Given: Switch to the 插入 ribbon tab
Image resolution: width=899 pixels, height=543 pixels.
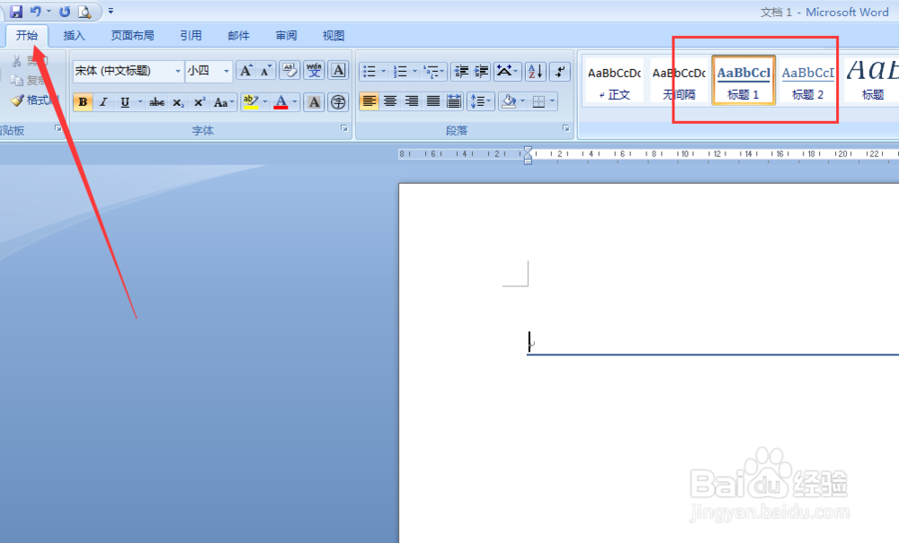Looking at the screenshot, I should tap(74, 36).
